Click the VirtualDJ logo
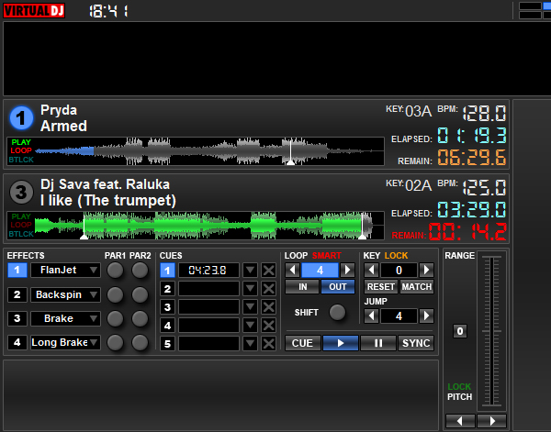Image resolution: width=551 pixels, height=432 pixels. (x=34, y=11)
